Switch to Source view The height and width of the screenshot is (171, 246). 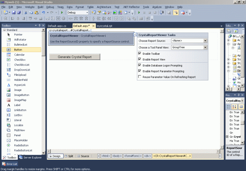click(x=83, y=156)
